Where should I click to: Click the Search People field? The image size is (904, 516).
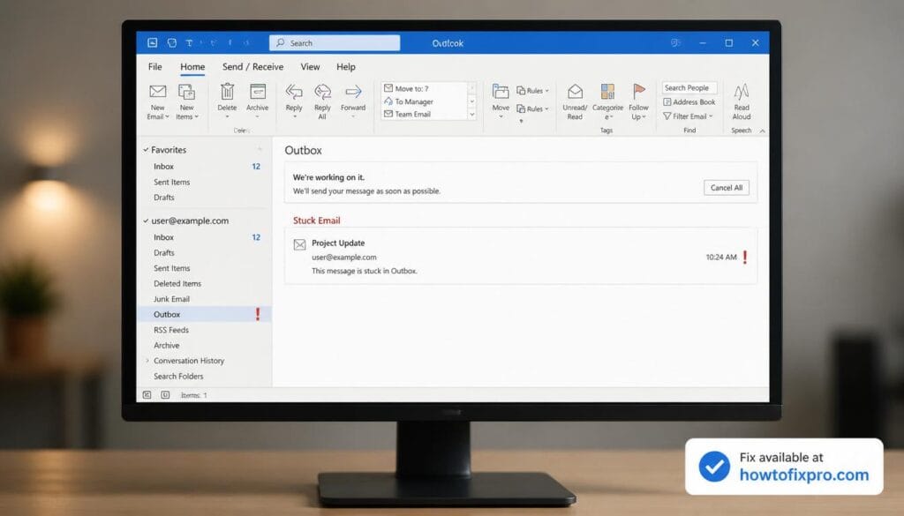(x=689, y=87)
